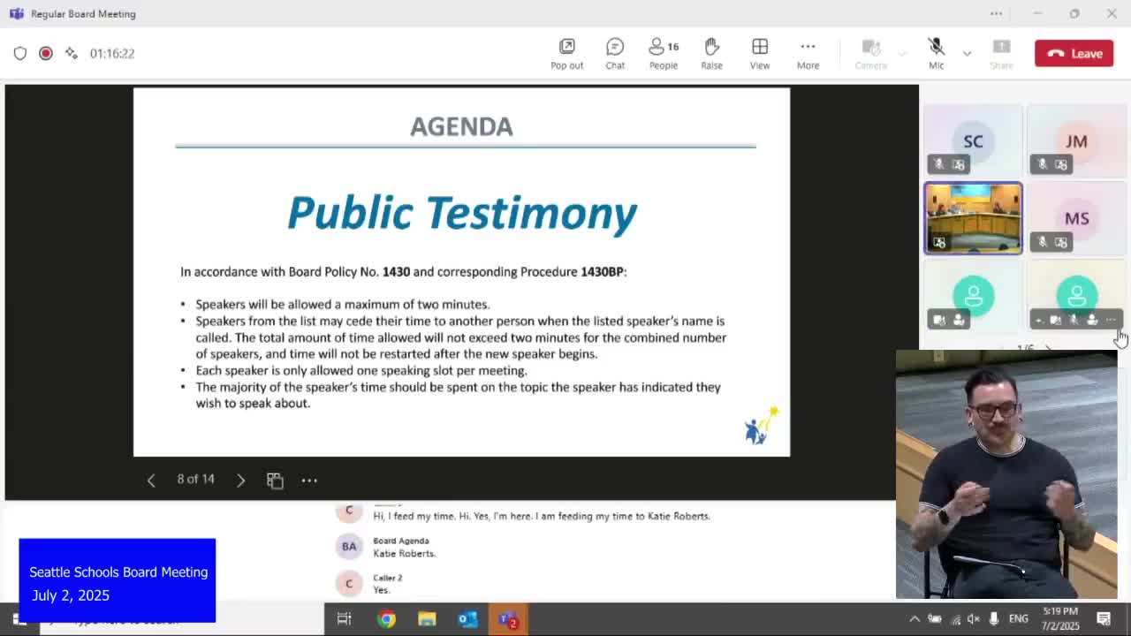Image resolution: width=1131 pixels, height=636 pixels.
Task: Select the SC participant tile
Action: (x=973, y=141)
